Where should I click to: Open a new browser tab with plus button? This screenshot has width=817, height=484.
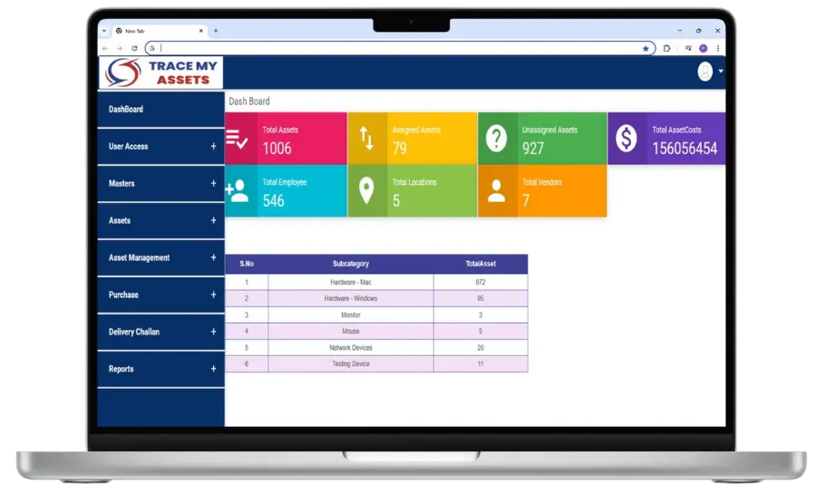click(x=216, y=31)
